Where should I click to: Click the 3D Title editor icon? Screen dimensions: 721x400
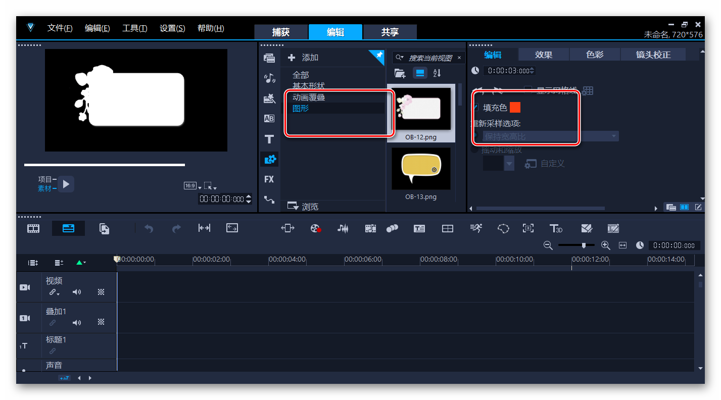pyautogui.click(x=556, y=228)
